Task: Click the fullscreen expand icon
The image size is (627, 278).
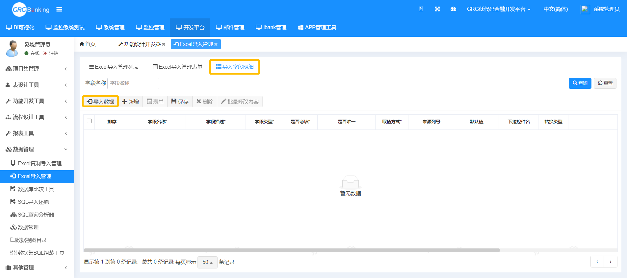Action: [x=437, y=9]
